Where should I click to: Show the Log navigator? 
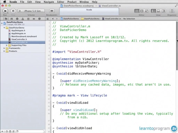click(39, 19)
